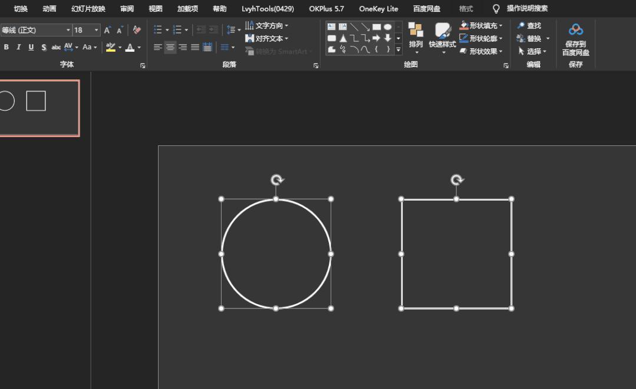The width and height of the screenshot is (636, 389).
Task: Select the oval shape in shapes gallery
Action: [387, 27]
